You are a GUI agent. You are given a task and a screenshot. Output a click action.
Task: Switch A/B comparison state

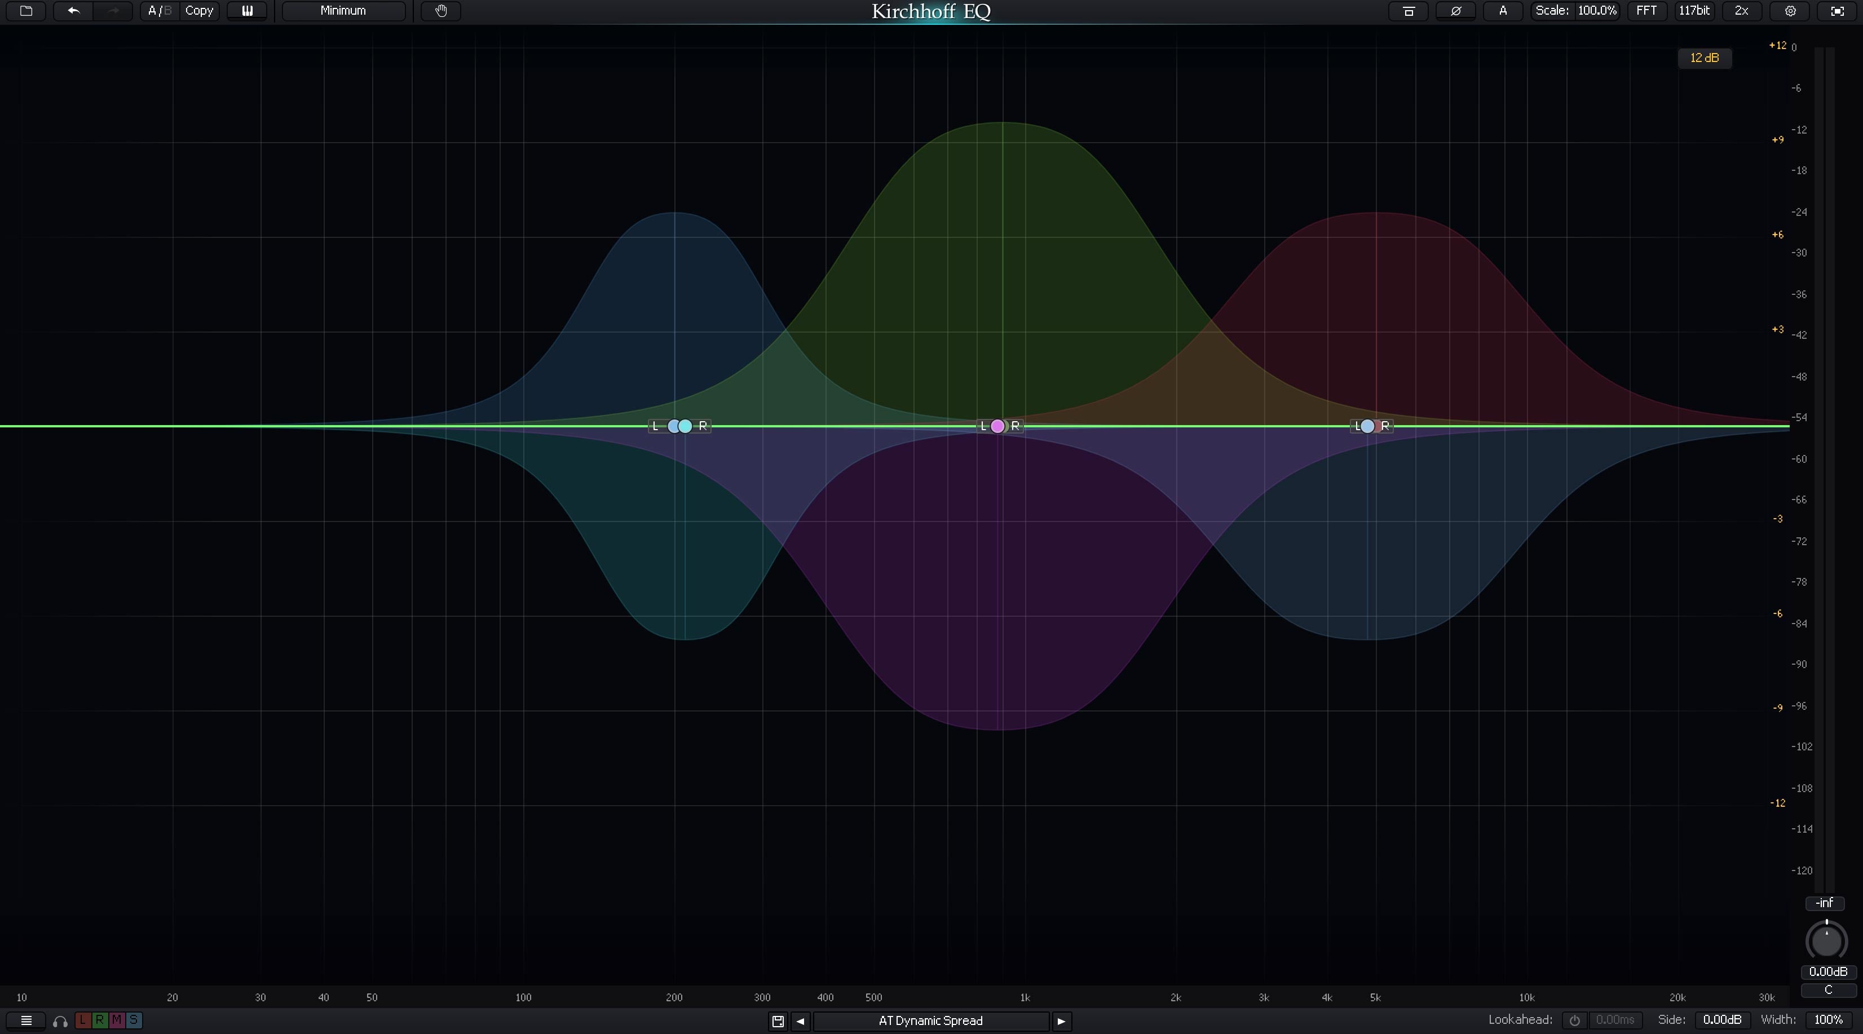tap(159, 11)
